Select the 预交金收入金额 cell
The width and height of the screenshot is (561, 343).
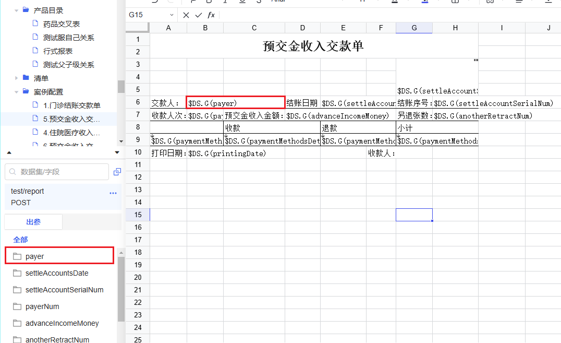[254, 115]
